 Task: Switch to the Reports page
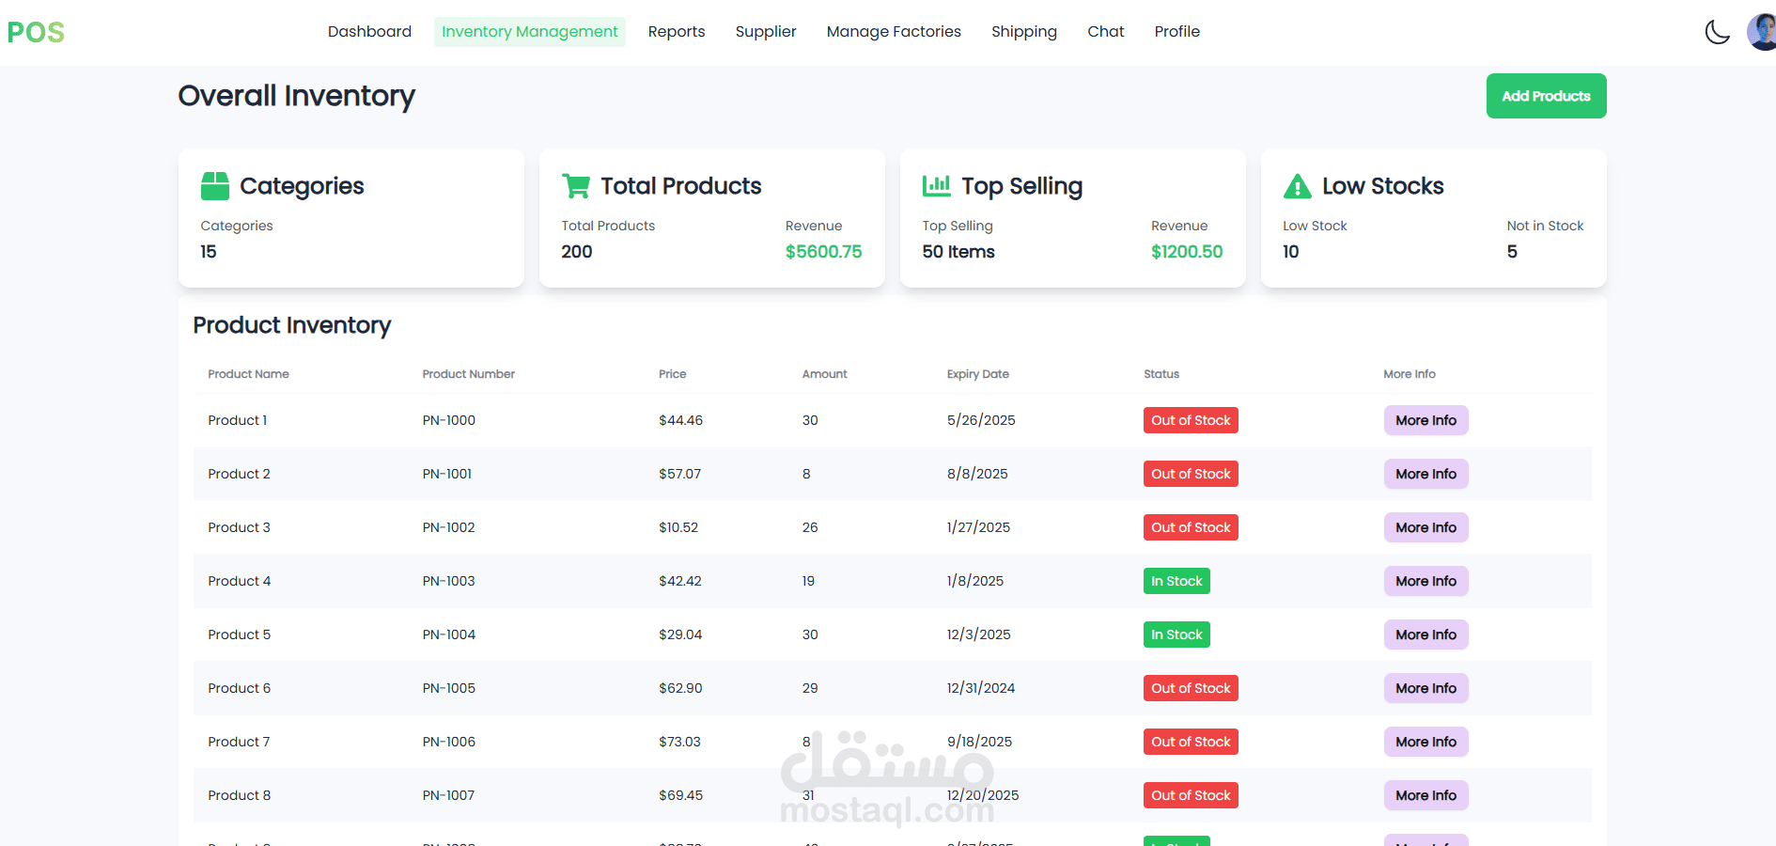pyautogui.click(x=677, y=32)
